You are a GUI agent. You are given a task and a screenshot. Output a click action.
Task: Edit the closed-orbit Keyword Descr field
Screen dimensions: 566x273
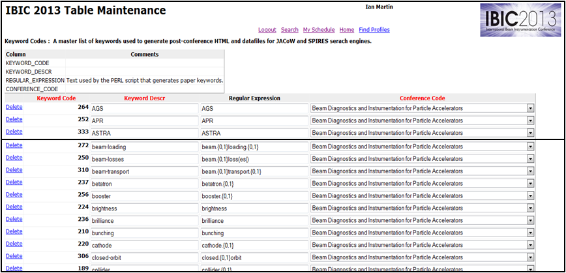[144, 257]
